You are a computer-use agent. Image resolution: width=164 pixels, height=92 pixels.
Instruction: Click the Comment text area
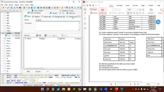pyautogui.click(x=57, y=26)
